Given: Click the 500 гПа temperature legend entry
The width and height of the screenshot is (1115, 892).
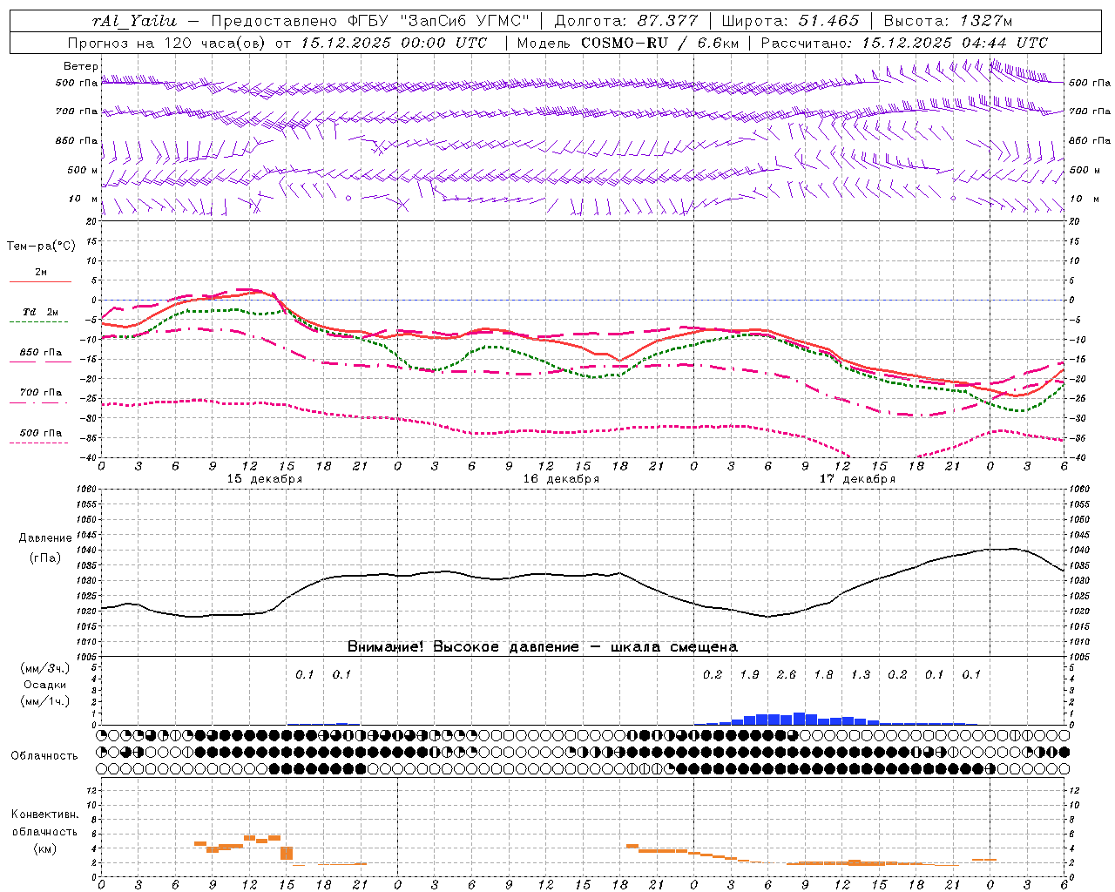Looking at the screenshot, I should pos(41,433).
